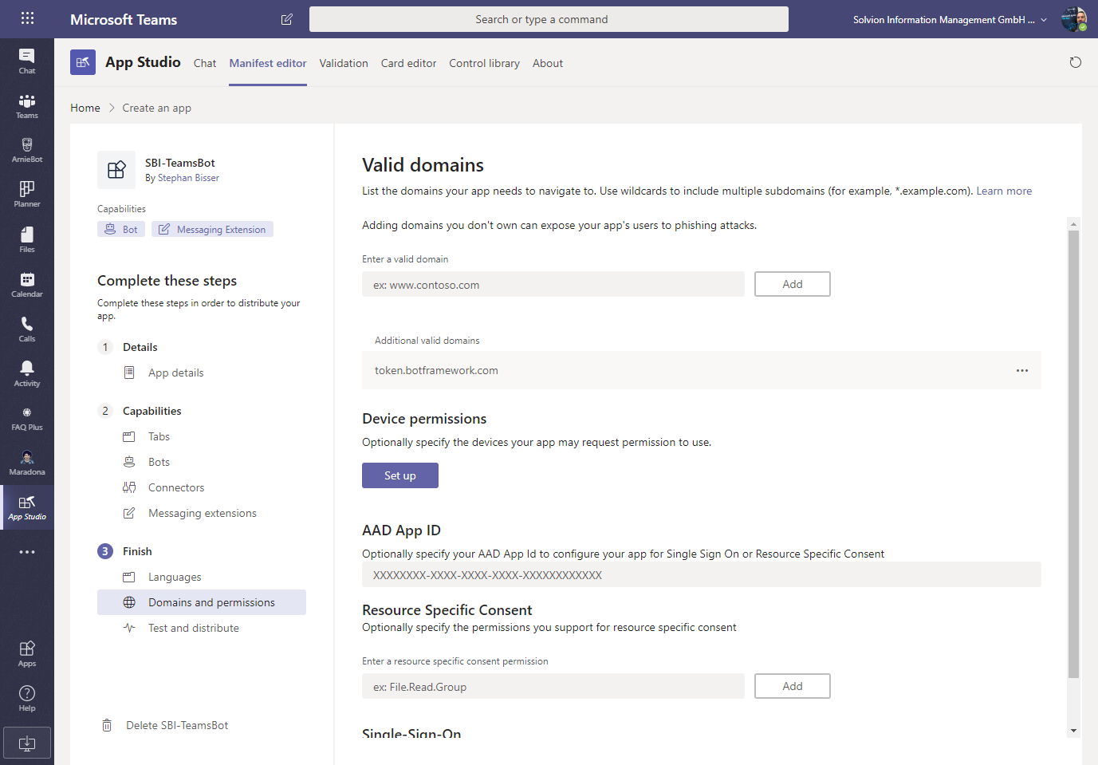Image resolution: width=1098 pixels, height=765 pixels.
Task: Switch to the About tab
Action: point(548,63)
